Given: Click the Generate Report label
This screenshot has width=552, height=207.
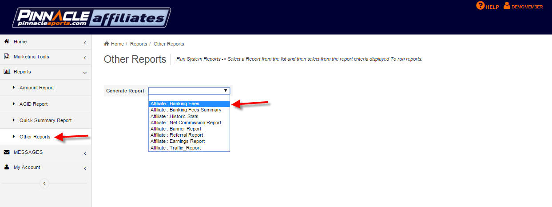Looking at the screenshot, I should point(125,91).
